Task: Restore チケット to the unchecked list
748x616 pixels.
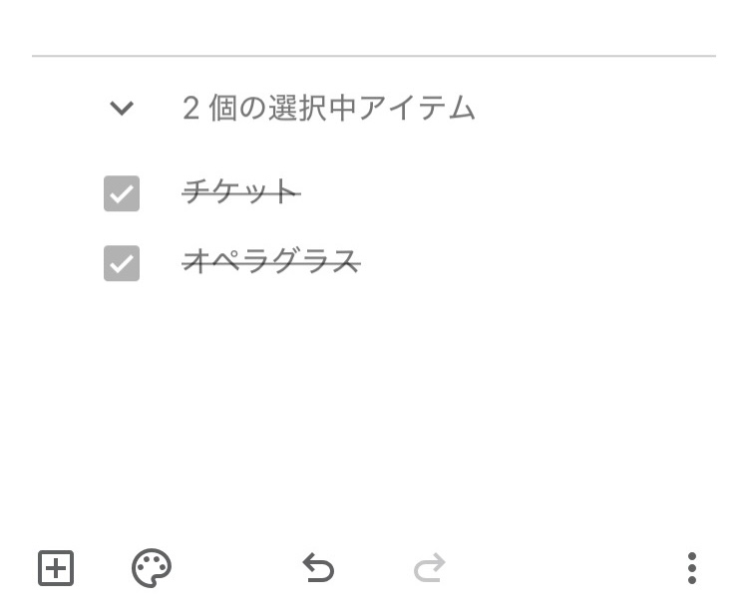Action: (x=122, y=193)
